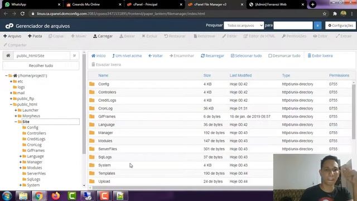Screen dimensions: 357x201
Task: Select ServerFiles in the folder tree
Action: [36, 174]
